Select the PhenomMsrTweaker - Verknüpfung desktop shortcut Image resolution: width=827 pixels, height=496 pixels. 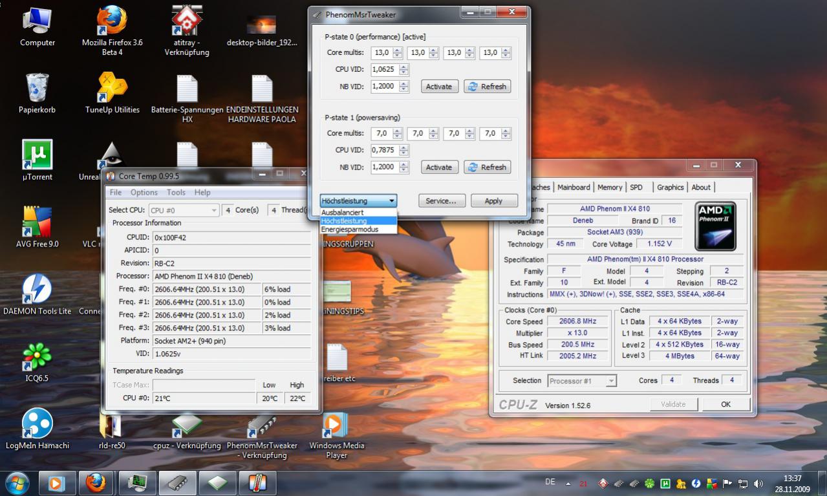tap(262, 436)
